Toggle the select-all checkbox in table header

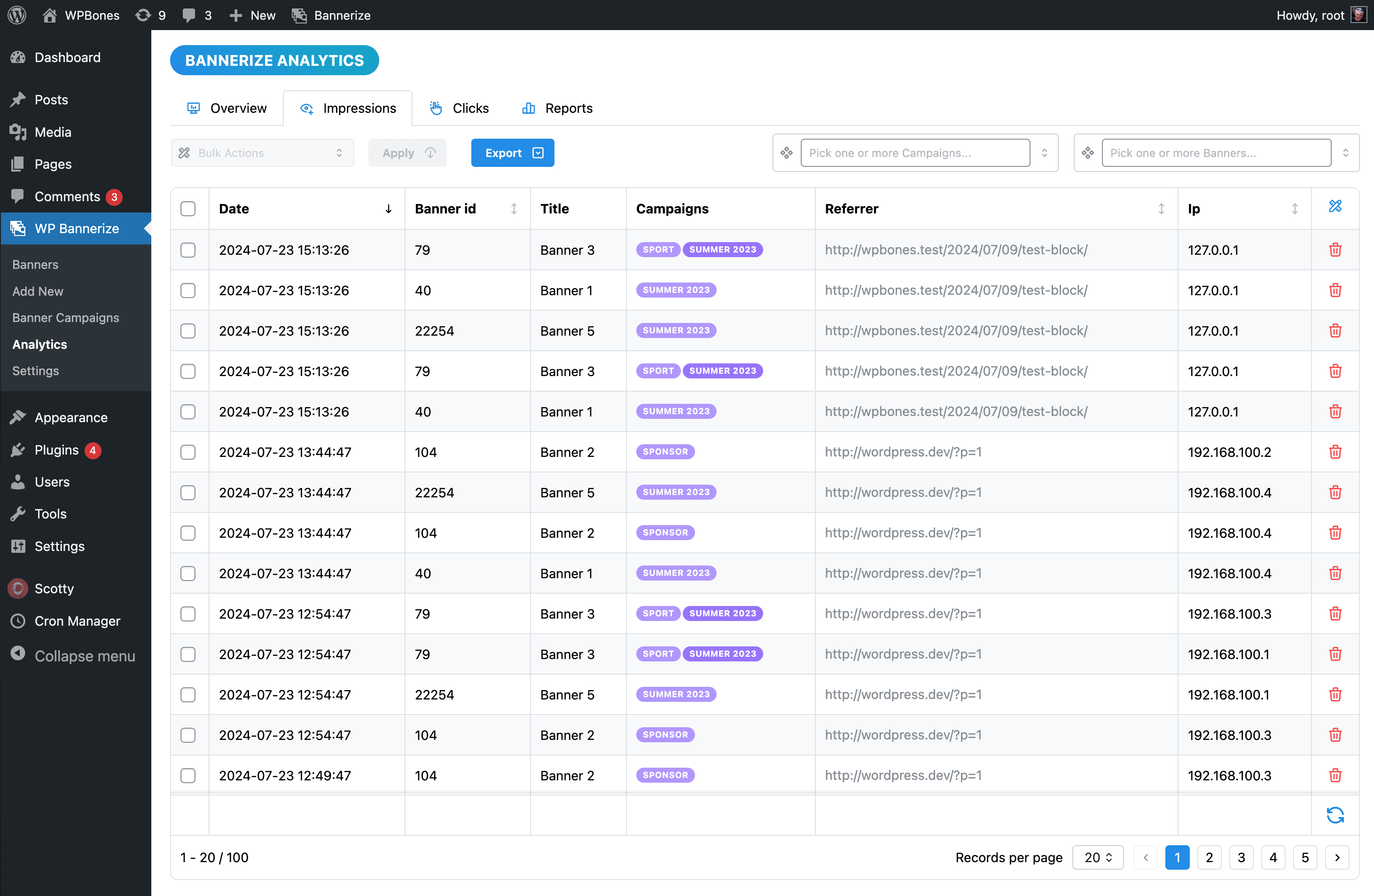point(188,209)
